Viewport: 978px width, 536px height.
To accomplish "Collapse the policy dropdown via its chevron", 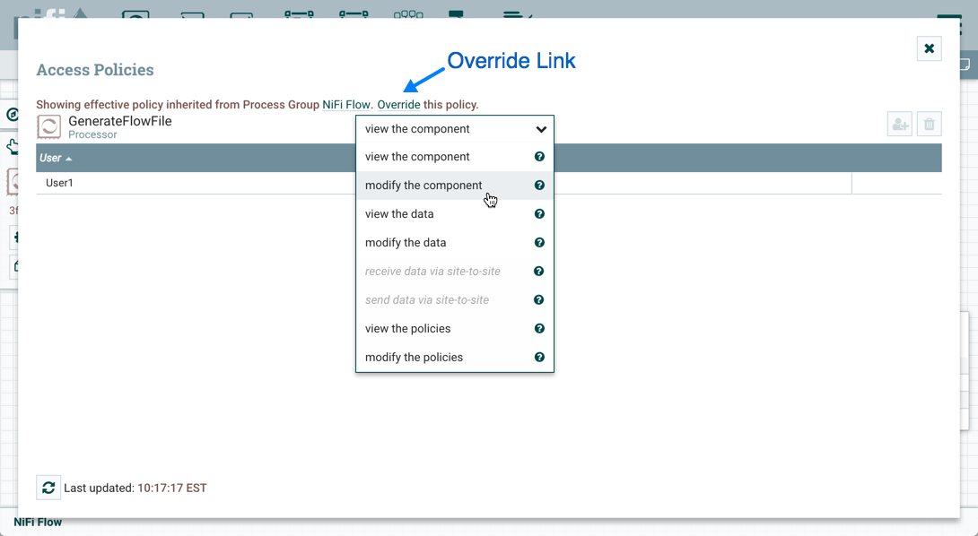I will click(x=541, y=129).
